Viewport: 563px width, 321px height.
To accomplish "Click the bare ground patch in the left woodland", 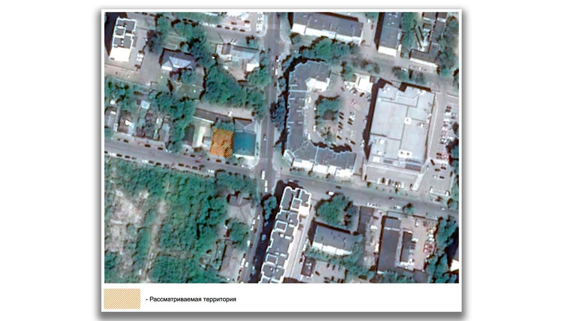I will (125, 217).
